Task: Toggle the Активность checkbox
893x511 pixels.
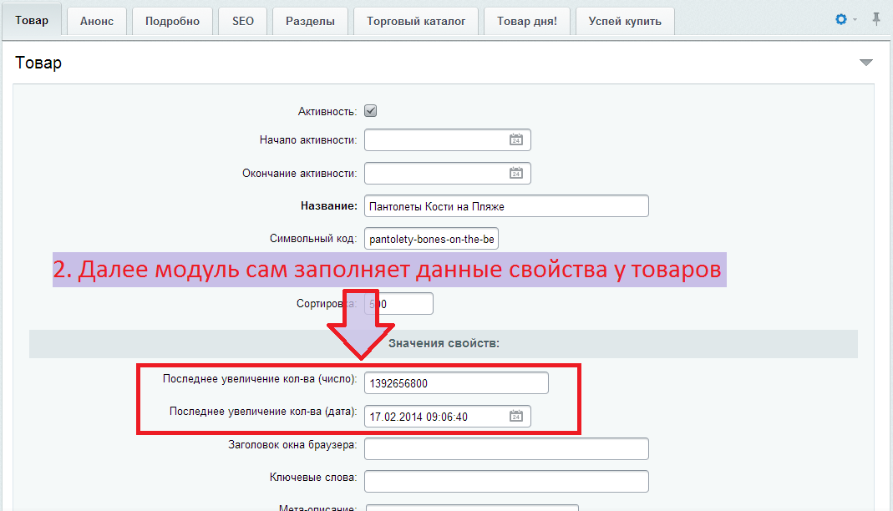Action: point(371,111)
